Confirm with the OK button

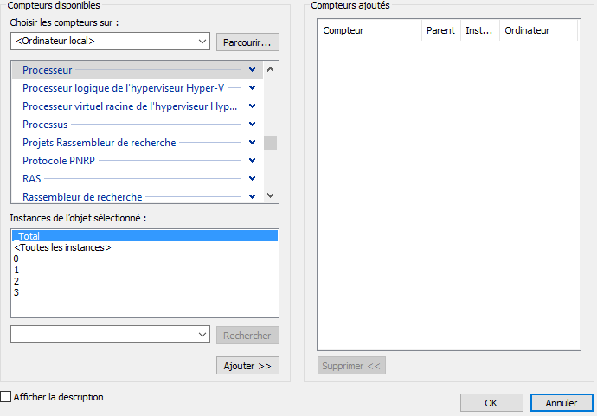click(491, 403)
